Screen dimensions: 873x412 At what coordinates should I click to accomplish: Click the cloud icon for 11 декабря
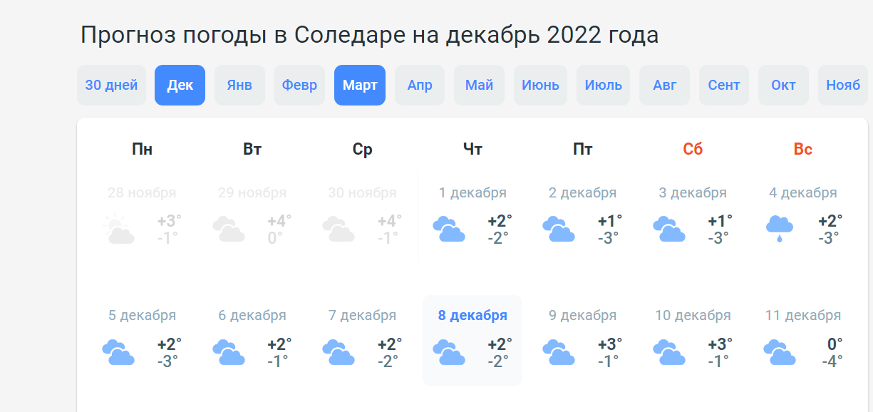[x=780, y=352]
